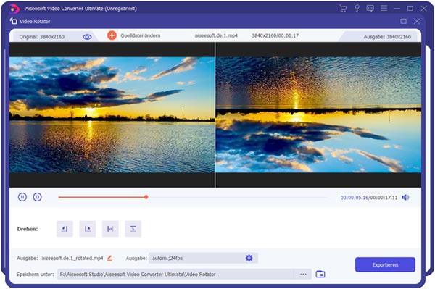This screenshot has width=435, height=289.
Task: Click the Speichern unter path field
Action: coord(175,274)
